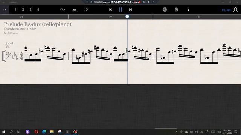Click the Bandicam pin icon
This screenshot has width=241, height=135.
pyautogui.click(x=91, y=2)
